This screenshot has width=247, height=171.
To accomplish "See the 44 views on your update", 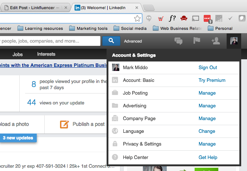I will point(56,103).
